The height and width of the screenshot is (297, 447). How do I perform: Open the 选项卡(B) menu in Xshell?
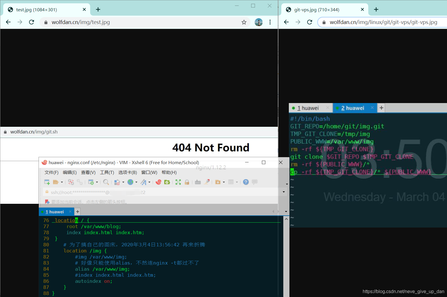128,173
